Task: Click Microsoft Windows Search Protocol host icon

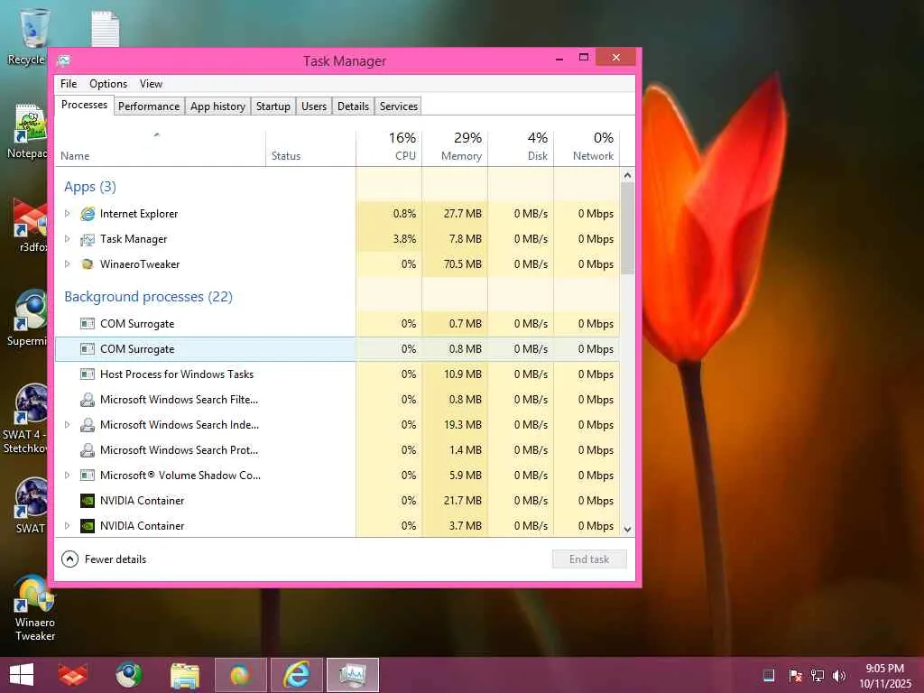Action: tap(88, 450)
